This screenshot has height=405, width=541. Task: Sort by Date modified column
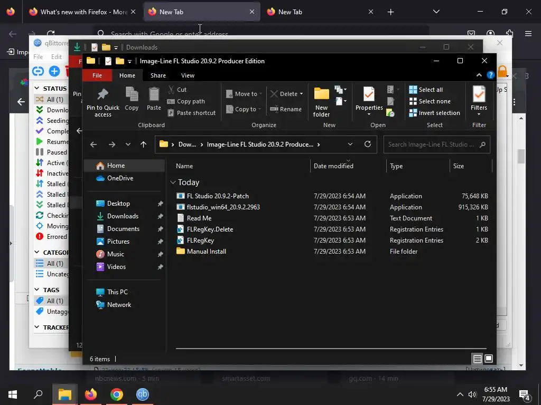point(333,166)
